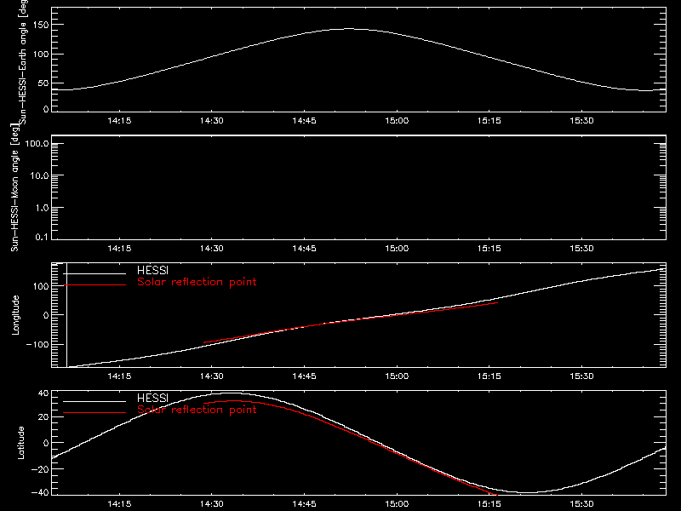Click the 0 tick label on Earth angle plot

click(x=46, y=109)
